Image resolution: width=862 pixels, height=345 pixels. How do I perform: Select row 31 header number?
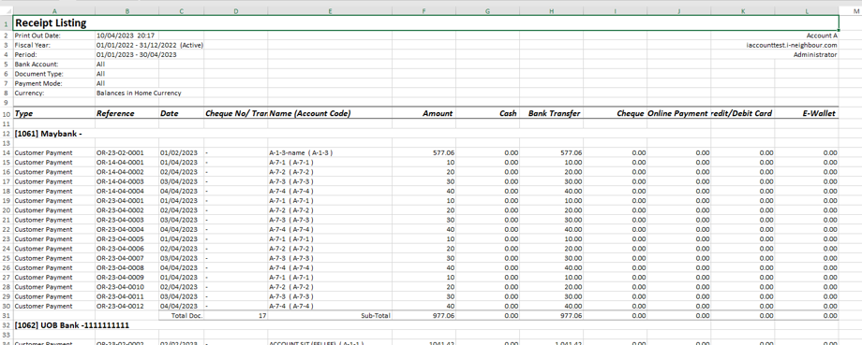(6, 316)
